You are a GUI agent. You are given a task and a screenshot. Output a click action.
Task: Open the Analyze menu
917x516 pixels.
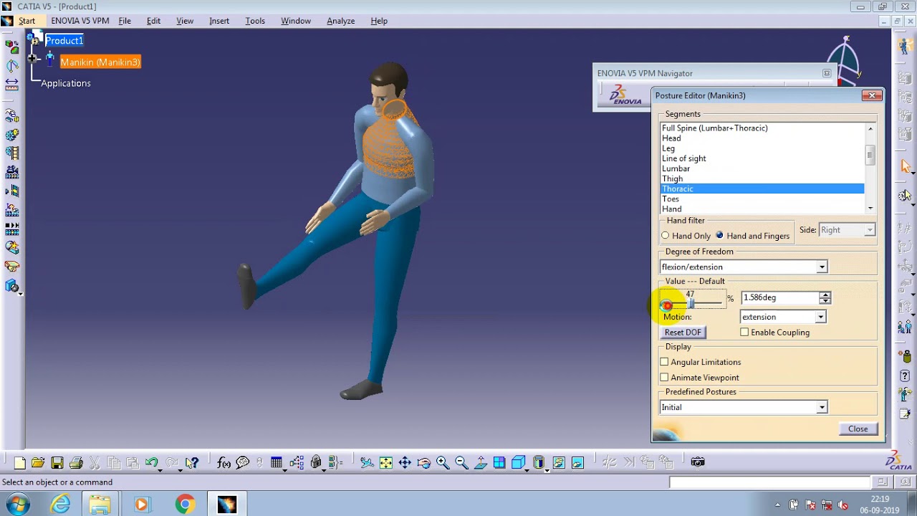click(x=340, y=21)
